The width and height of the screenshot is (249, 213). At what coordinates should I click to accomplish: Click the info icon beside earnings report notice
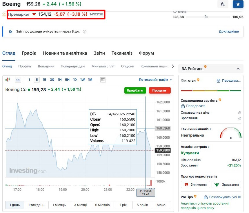point(85,32)
